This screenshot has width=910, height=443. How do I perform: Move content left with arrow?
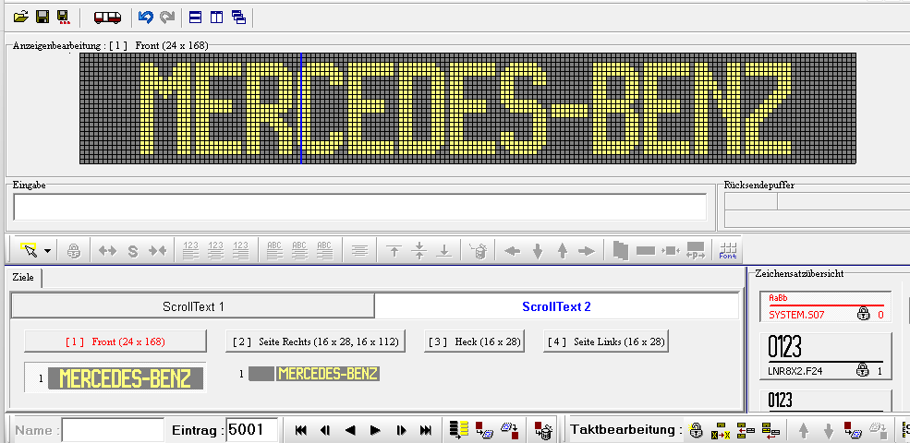coord(512,251)
